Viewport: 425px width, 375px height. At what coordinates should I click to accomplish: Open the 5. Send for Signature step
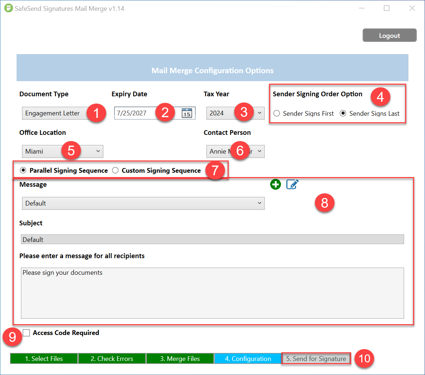(316, 358)
